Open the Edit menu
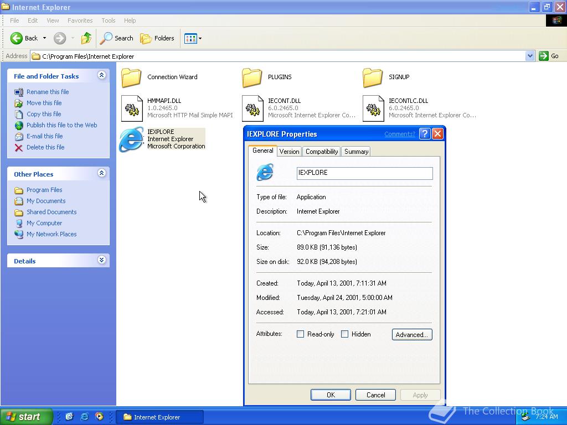The width and height of the screenshot is (567, 425). [x=33, y=20]
